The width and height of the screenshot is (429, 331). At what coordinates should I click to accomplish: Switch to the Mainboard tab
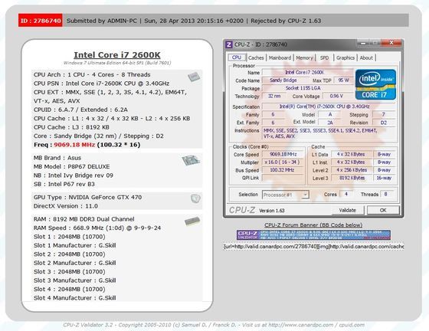280,57
